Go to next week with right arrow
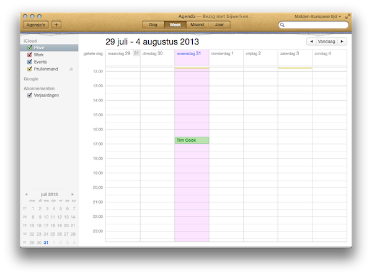 pos(342,41)
